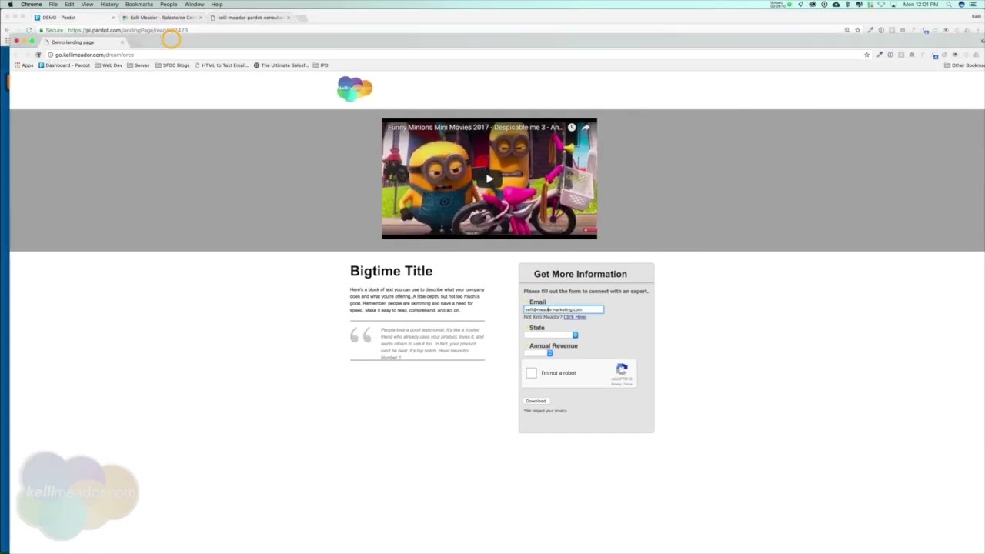This screenshot has width=985, height=554.
Task: Close the Demo landing page tab
Action: click(x=122, y=42)
